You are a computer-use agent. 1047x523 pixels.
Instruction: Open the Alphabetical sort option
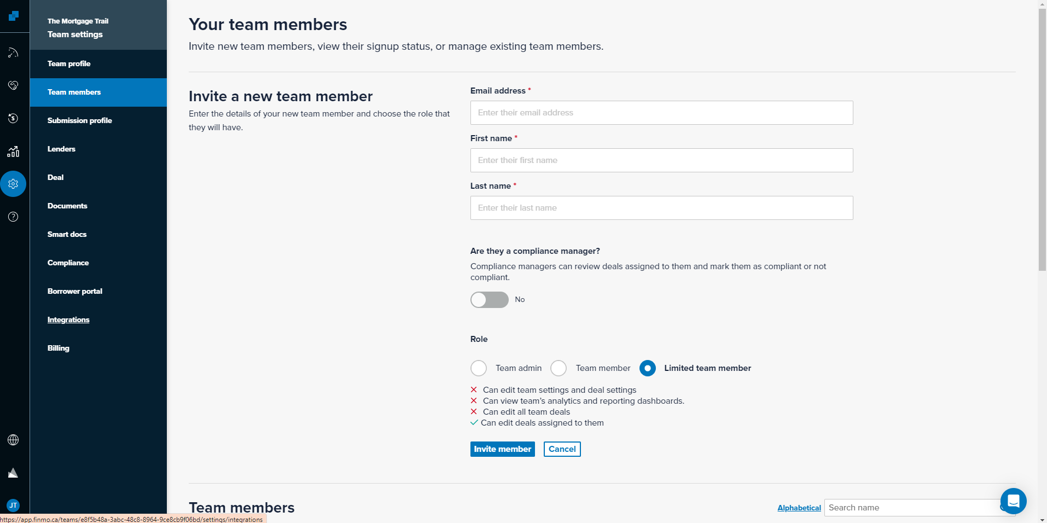(x=799, y=508)
